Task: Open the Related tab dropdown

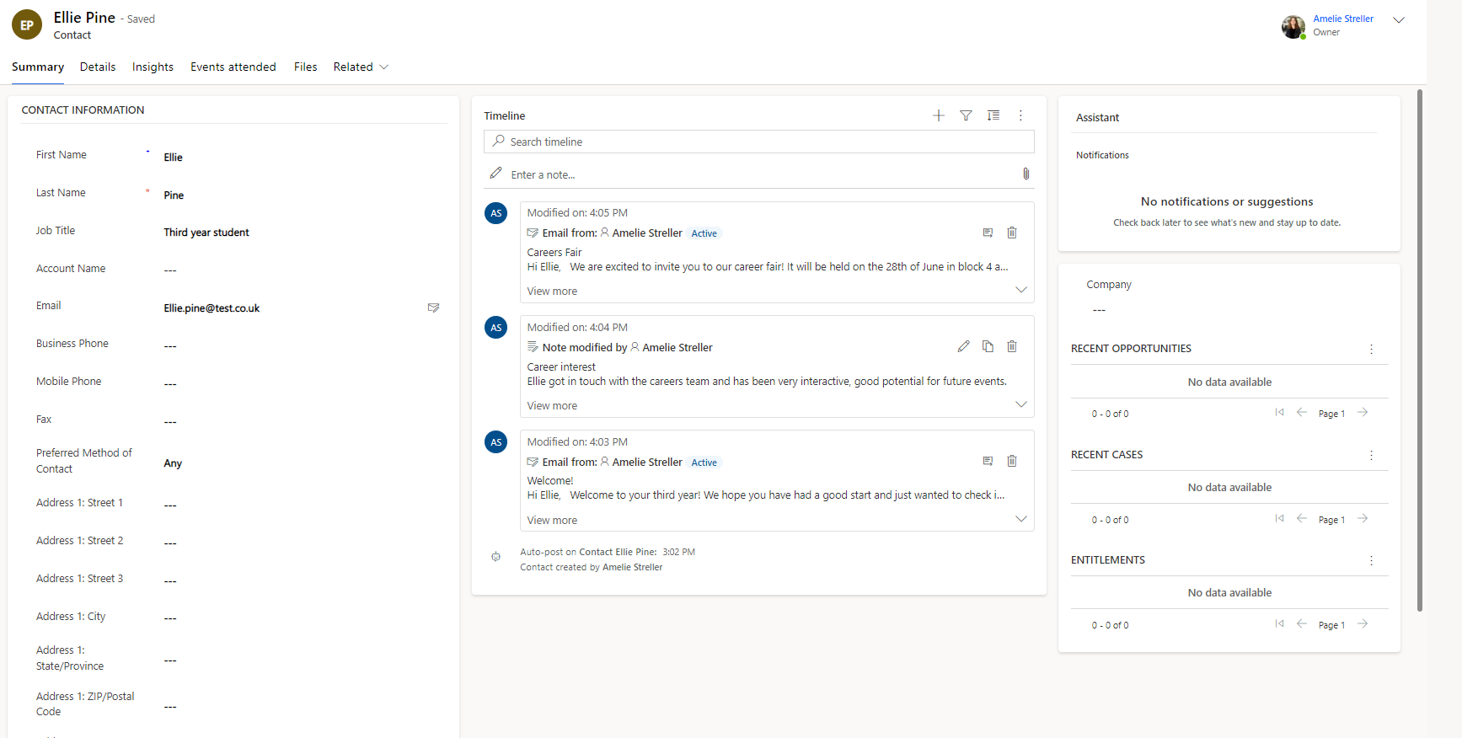Action: point(361,67)
